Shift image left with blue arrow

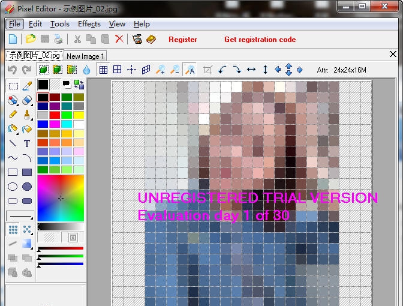coord(278,70)
